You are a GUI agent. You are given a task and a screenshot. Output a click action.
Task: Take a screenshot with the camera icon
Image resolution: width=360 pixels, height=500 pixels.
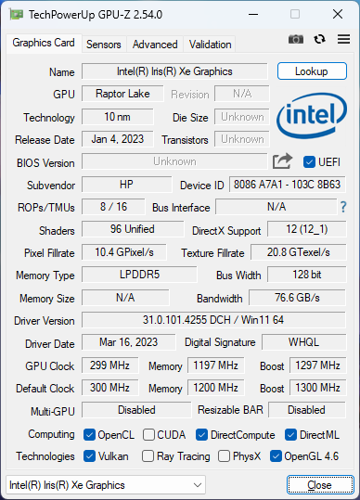point(296,39)
